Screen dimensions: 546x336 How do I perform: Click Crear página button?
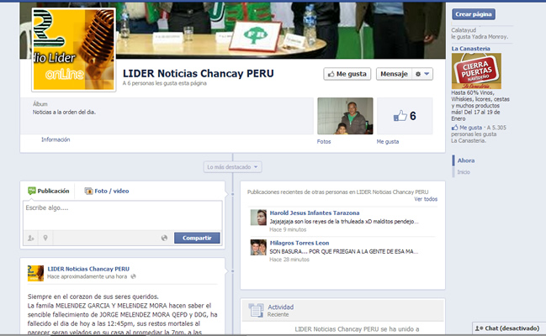pos(474,14)
